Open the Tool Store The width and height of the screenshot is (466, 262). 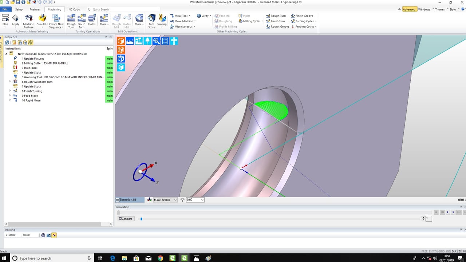tap(151, 21)
